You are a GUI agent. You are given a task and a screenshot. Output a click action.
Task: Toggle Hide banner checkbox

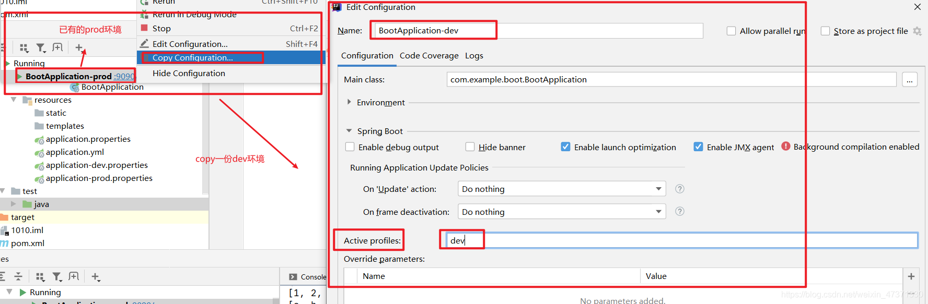[x=470, y=147]
